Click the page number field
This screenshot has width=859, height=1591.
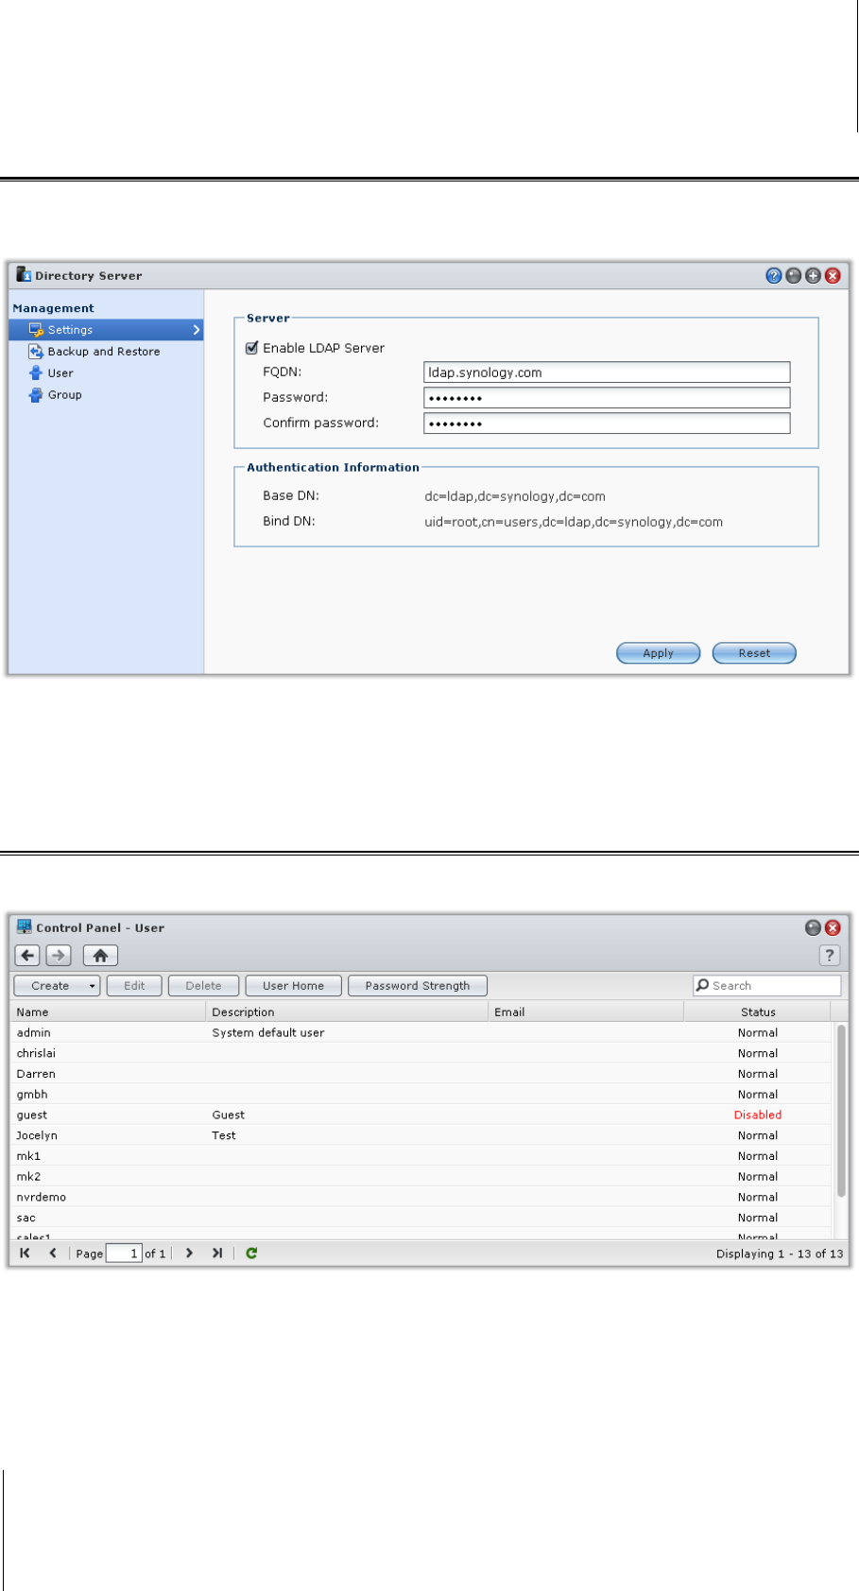click(x=124, y=1254)
